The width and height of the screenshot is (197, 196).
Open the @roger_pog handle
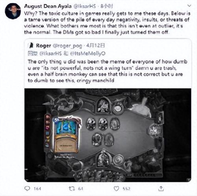[x=67, y=46]
